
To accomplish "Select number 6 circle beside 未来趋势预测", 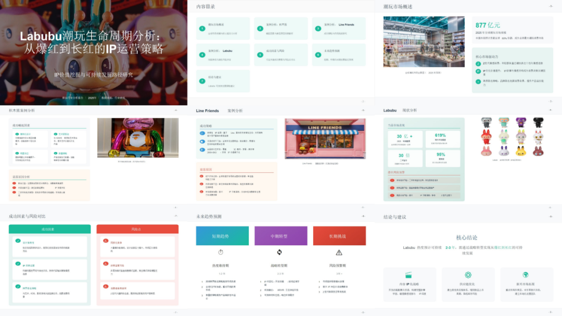I will (x=318, y=55).
